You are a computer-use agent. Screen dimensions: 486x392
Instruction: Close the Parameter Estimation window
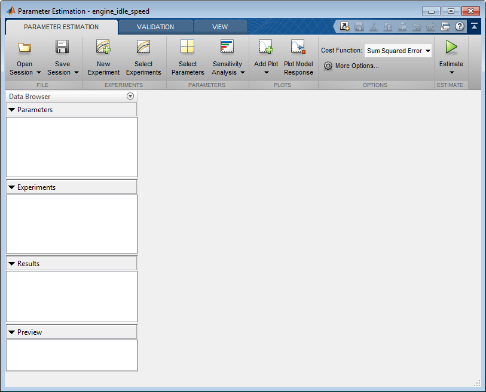[471, 11]
